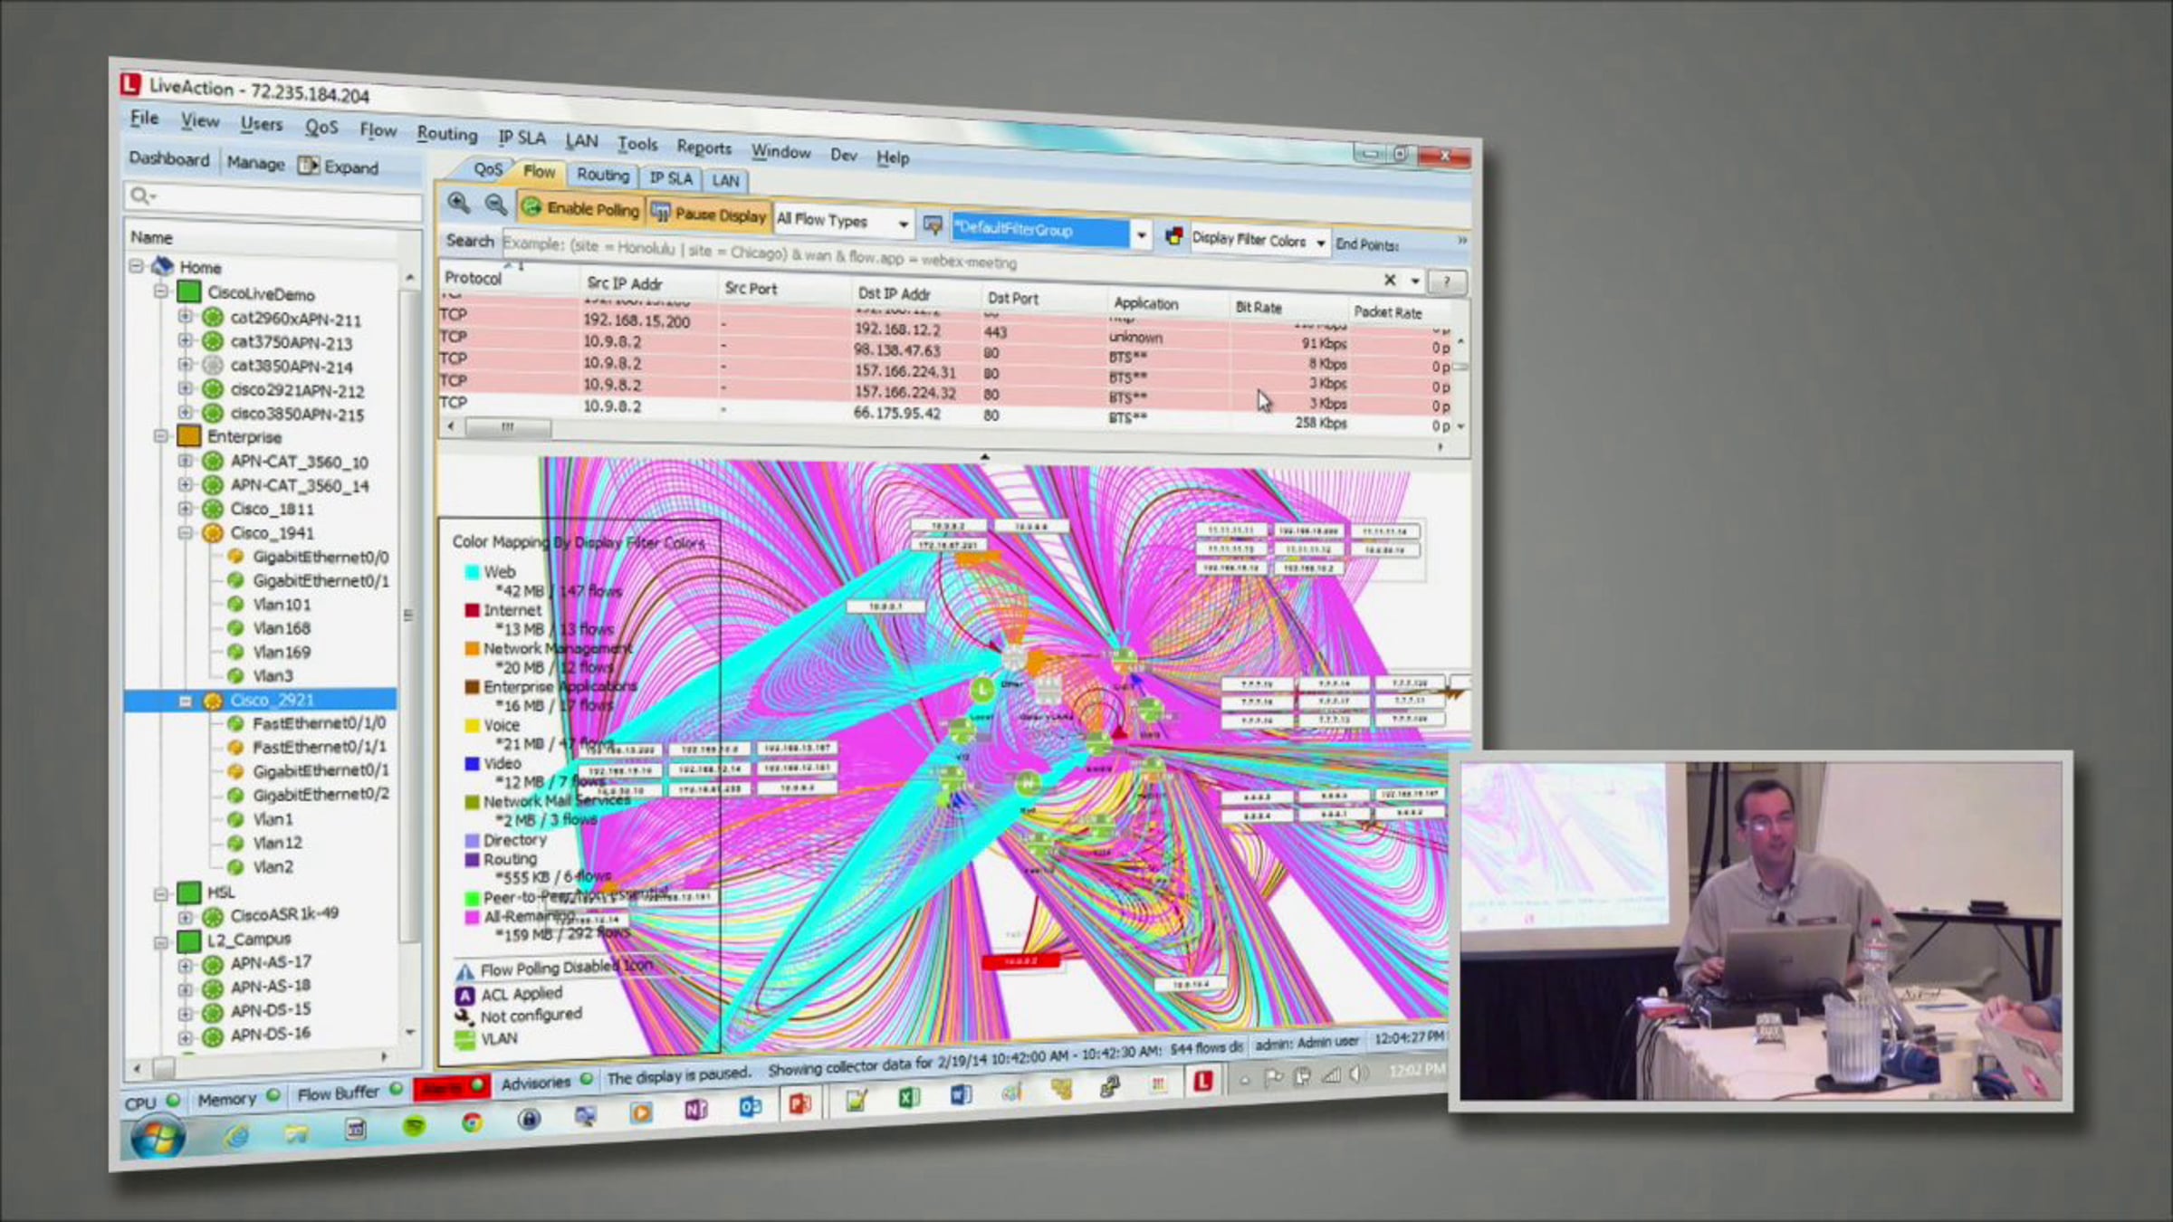Click the zoom out magnifier icon

[495, 205]
